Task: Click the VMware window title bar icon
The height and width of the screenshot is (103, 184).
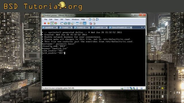Action: (43, 15)
